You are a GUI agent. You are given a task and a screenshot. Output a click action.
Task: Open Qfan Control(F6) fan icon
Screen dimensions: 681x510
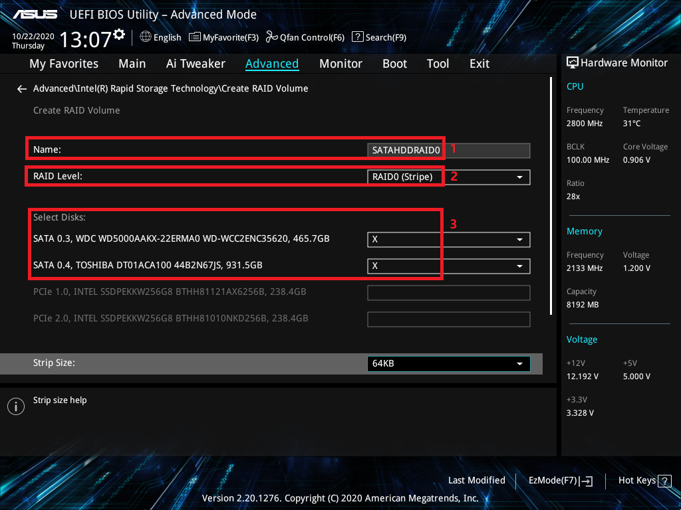tap(271, 37)
